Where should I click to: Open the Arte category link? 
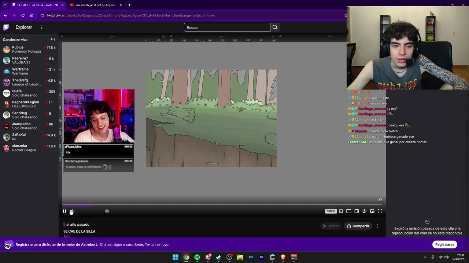tap(67, 236)
